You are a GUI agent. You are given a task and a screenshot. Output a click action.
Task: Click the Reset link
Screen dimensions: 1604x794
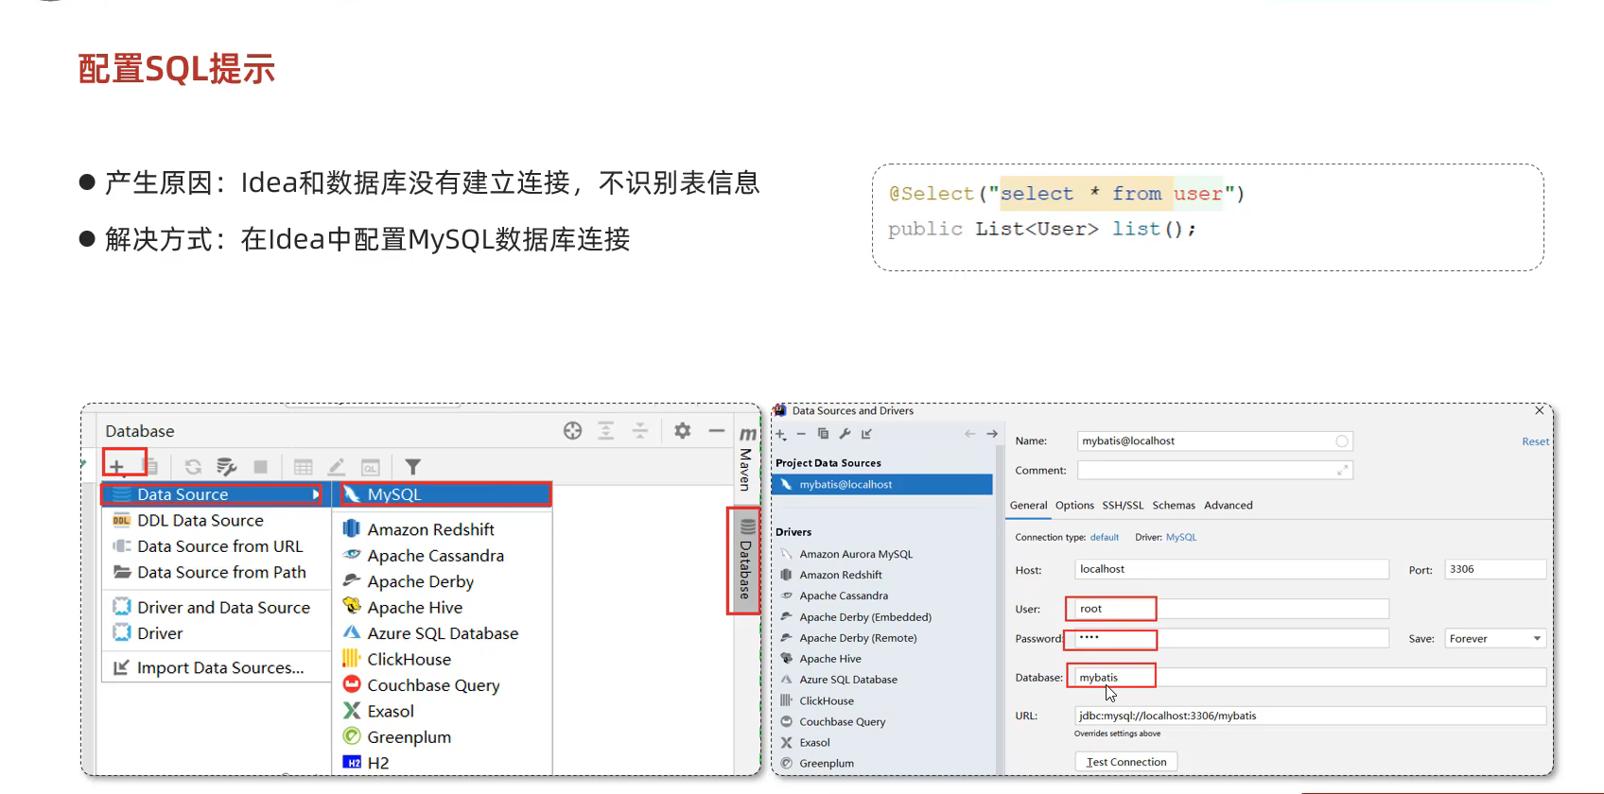1534,441
